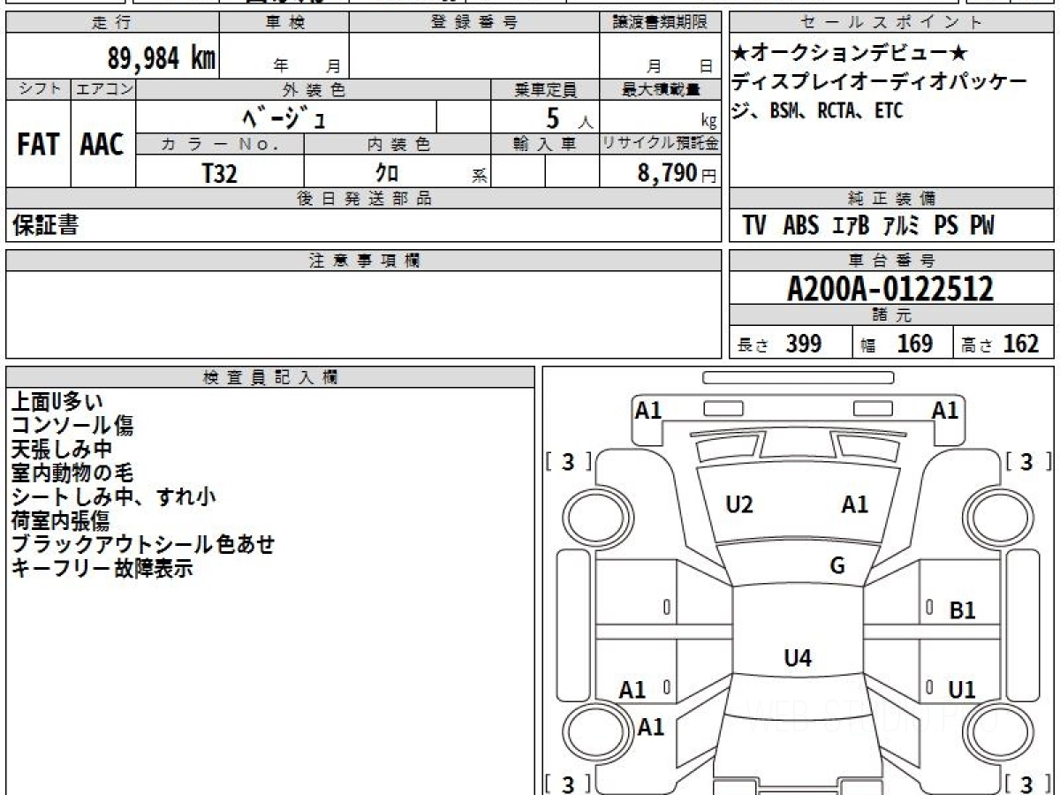Image resolution: width=1060 pixels, height=795 pixels.
Task: Select the AAC air conditioner value
Action: [x=102, y=145]
